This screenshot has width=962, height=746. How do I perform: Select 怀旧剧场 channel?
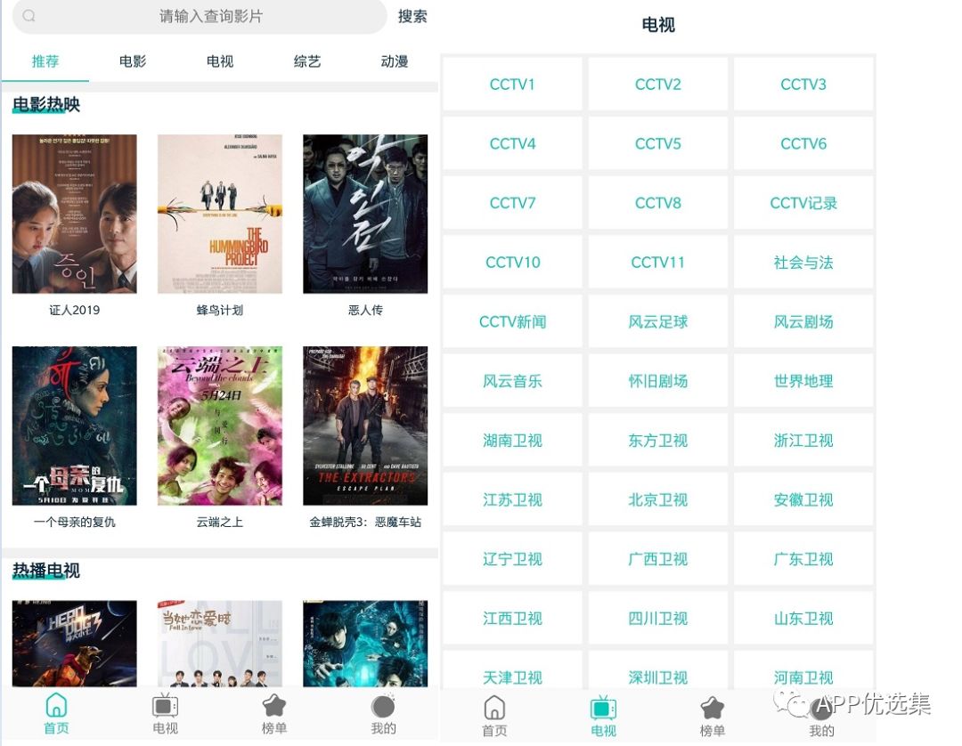coord(657,381)
